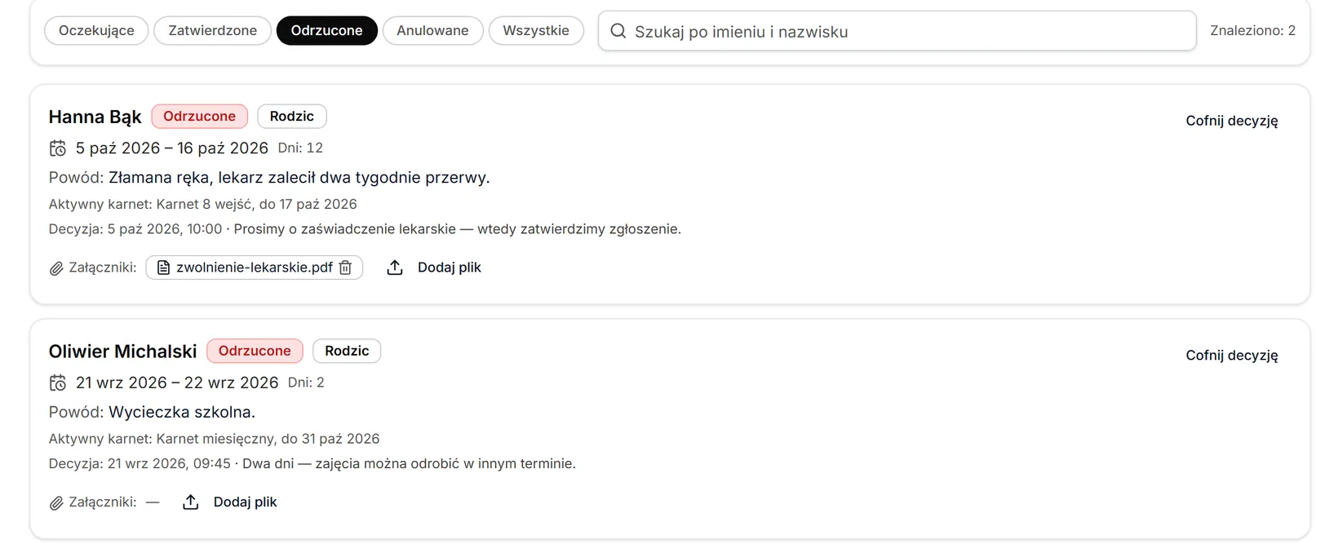1338x553 pixels.
Task: Open the zwolnienie-lekarskie.pdf attachment
Action: [x=254, y=268]
